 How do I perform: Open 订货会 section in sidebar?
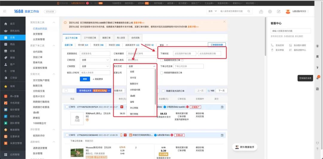click(x=13, y=78)
